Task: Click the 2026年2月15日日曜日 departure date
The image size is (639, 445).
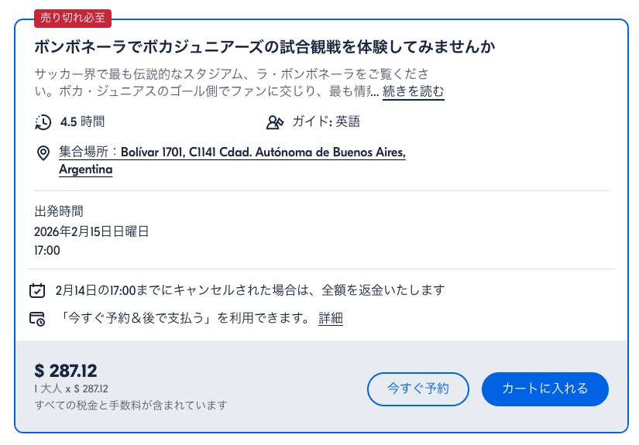Action: (91, 231)
